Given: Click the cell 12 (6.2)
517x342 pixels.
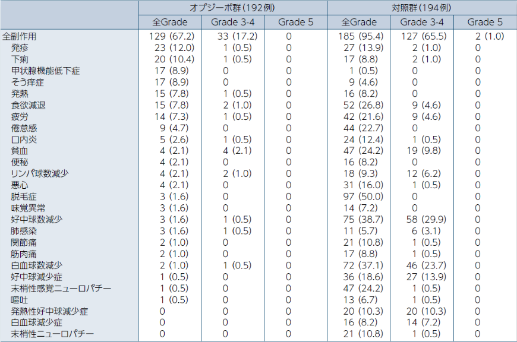Looking at the screenshot, I should (x=424, y=173).
